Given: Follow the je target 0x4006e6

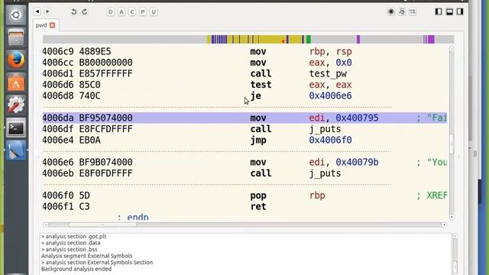Looking at the screenshot, I should [330, 95].
